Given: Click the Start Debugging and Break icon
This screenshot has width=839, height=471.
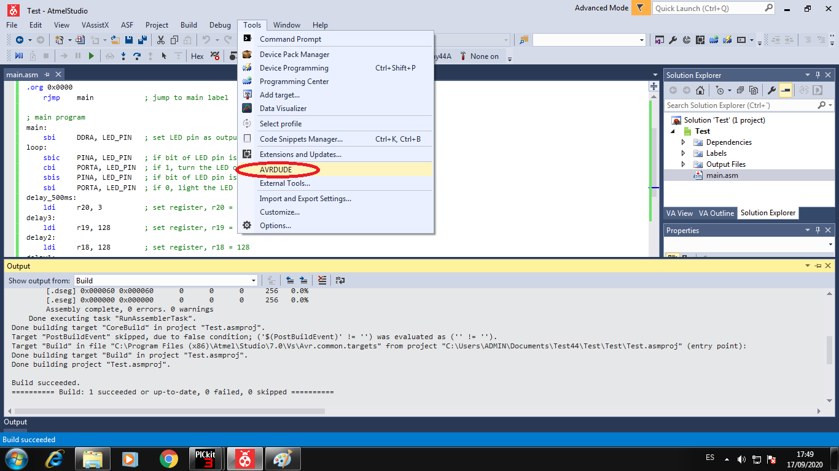Looking at the screenshot, I should (18, 56).
